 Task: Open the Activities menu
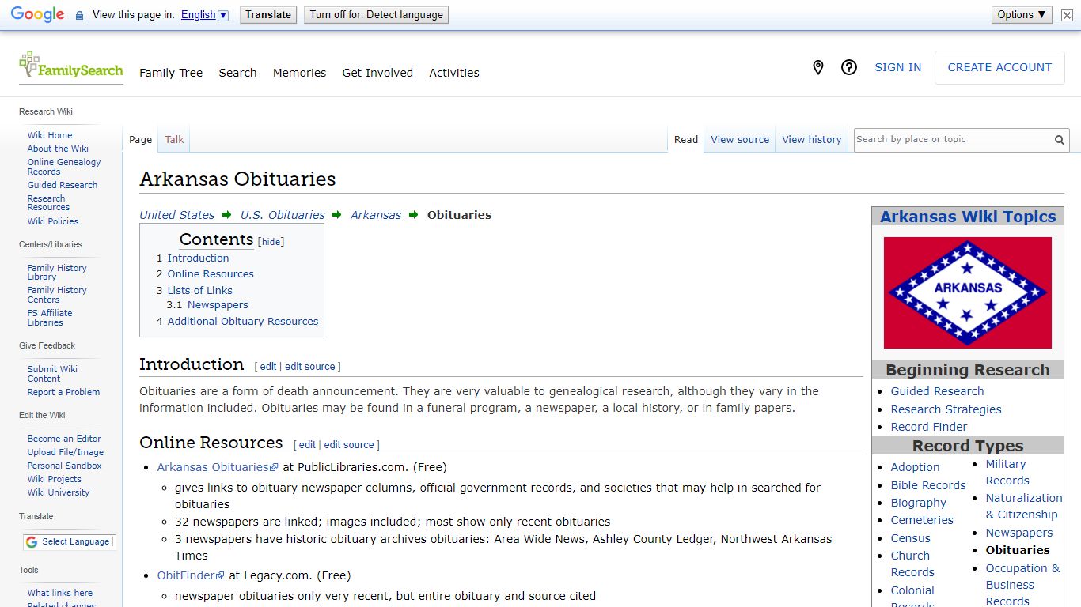click(x=454, y=73)
